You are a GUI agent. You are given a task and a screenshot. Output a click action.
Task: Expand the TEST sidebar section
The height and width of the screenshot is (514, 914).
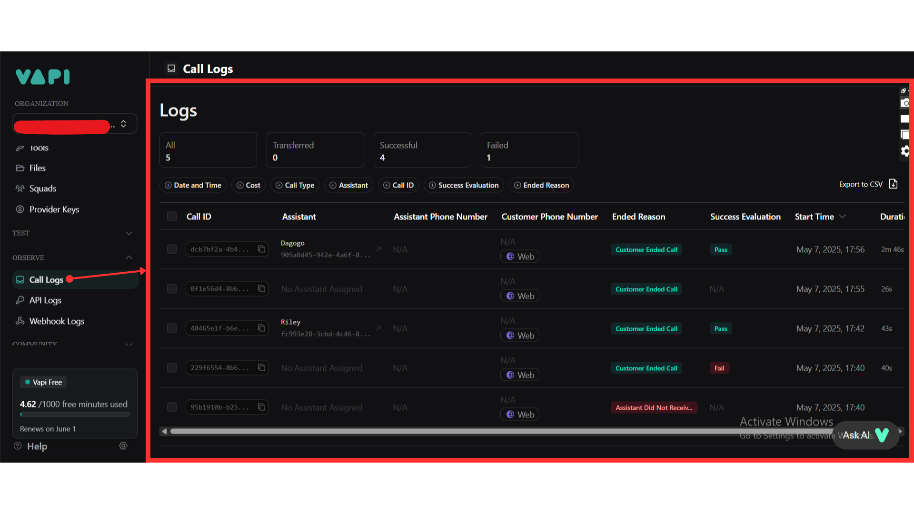pos(129,233)
